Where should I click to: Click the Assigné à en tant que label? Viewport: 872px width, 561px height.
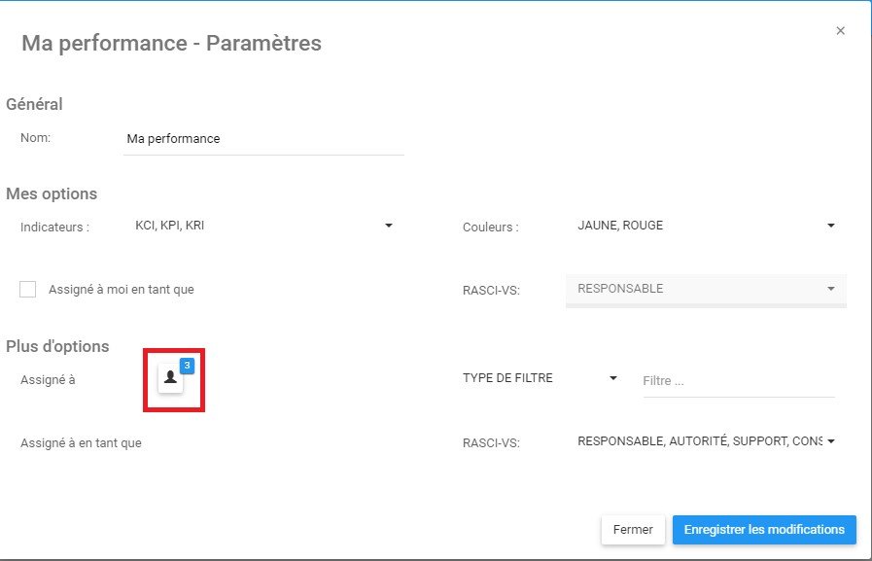82,443
